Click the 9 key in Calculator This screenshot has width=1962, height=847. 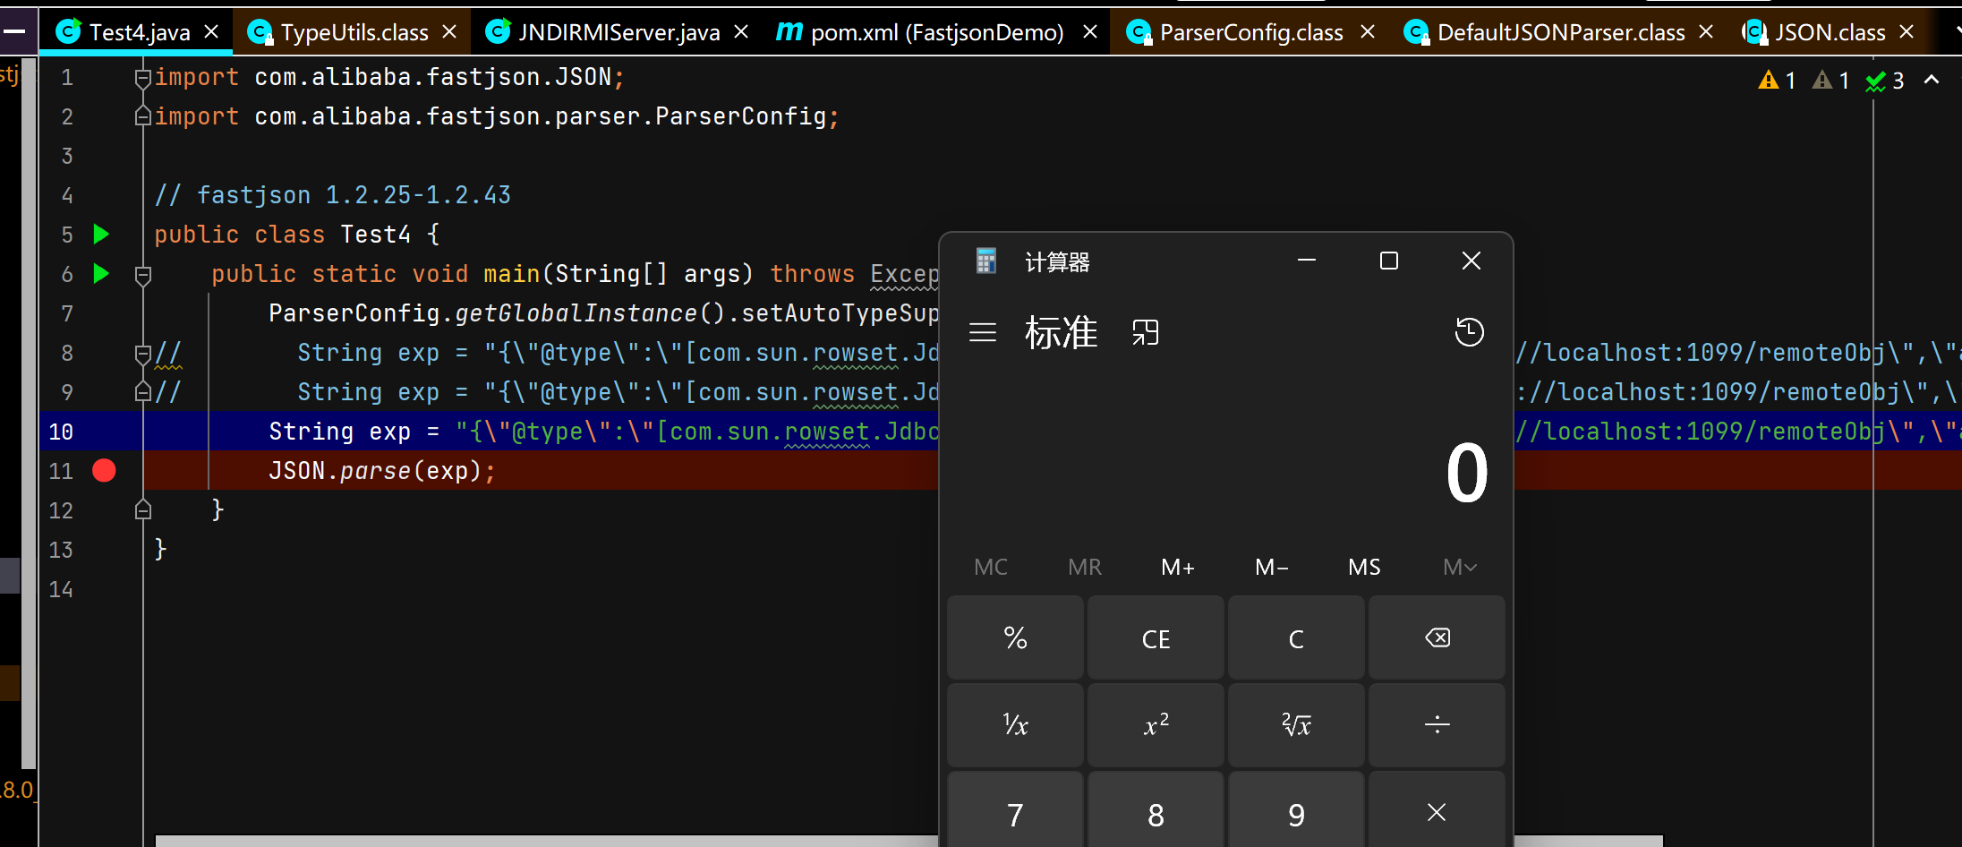pos(1296,810)
